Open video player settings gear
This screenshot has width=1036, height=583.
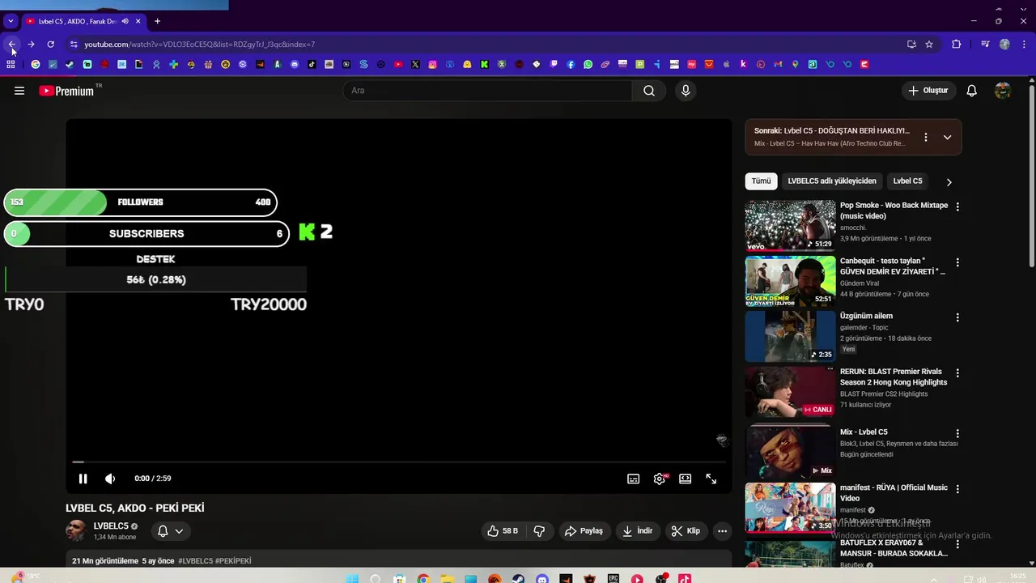(x=660, y=479)
